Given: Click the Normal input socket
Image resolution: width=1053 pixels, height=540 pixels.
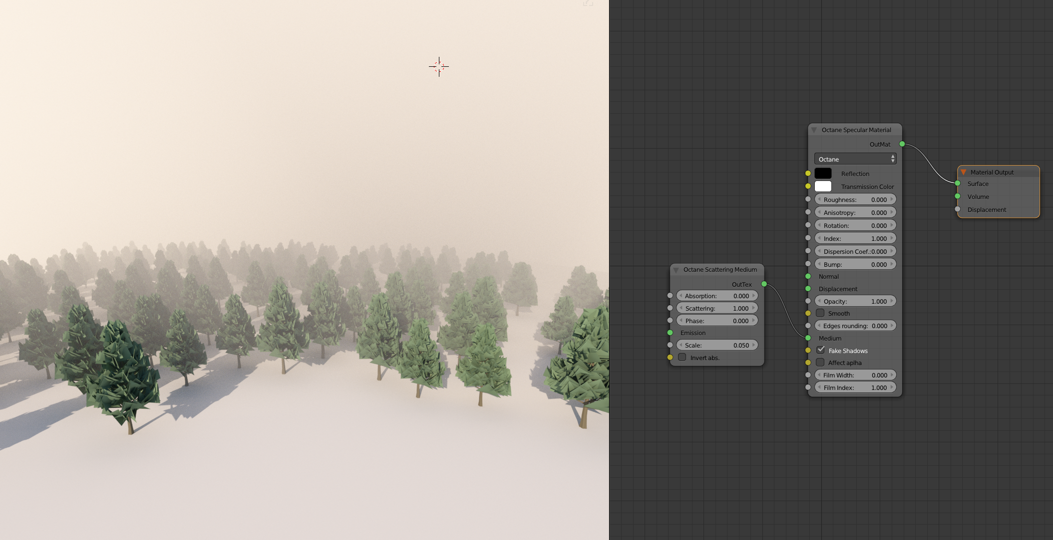Looking at the screenshot, I should 808,276.
